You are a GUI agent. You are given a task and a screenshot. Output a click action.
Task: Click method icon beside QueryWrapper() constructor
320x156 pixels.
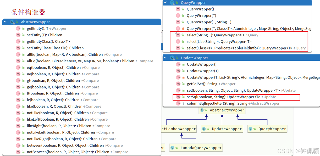178,9
